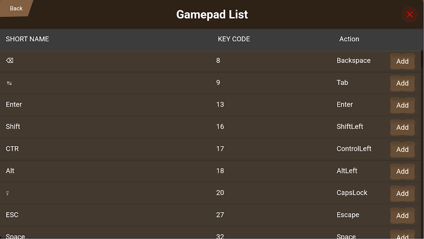Click key code 17 in CTR row
This screenshot has width=424, height=239.
point(220,149)
